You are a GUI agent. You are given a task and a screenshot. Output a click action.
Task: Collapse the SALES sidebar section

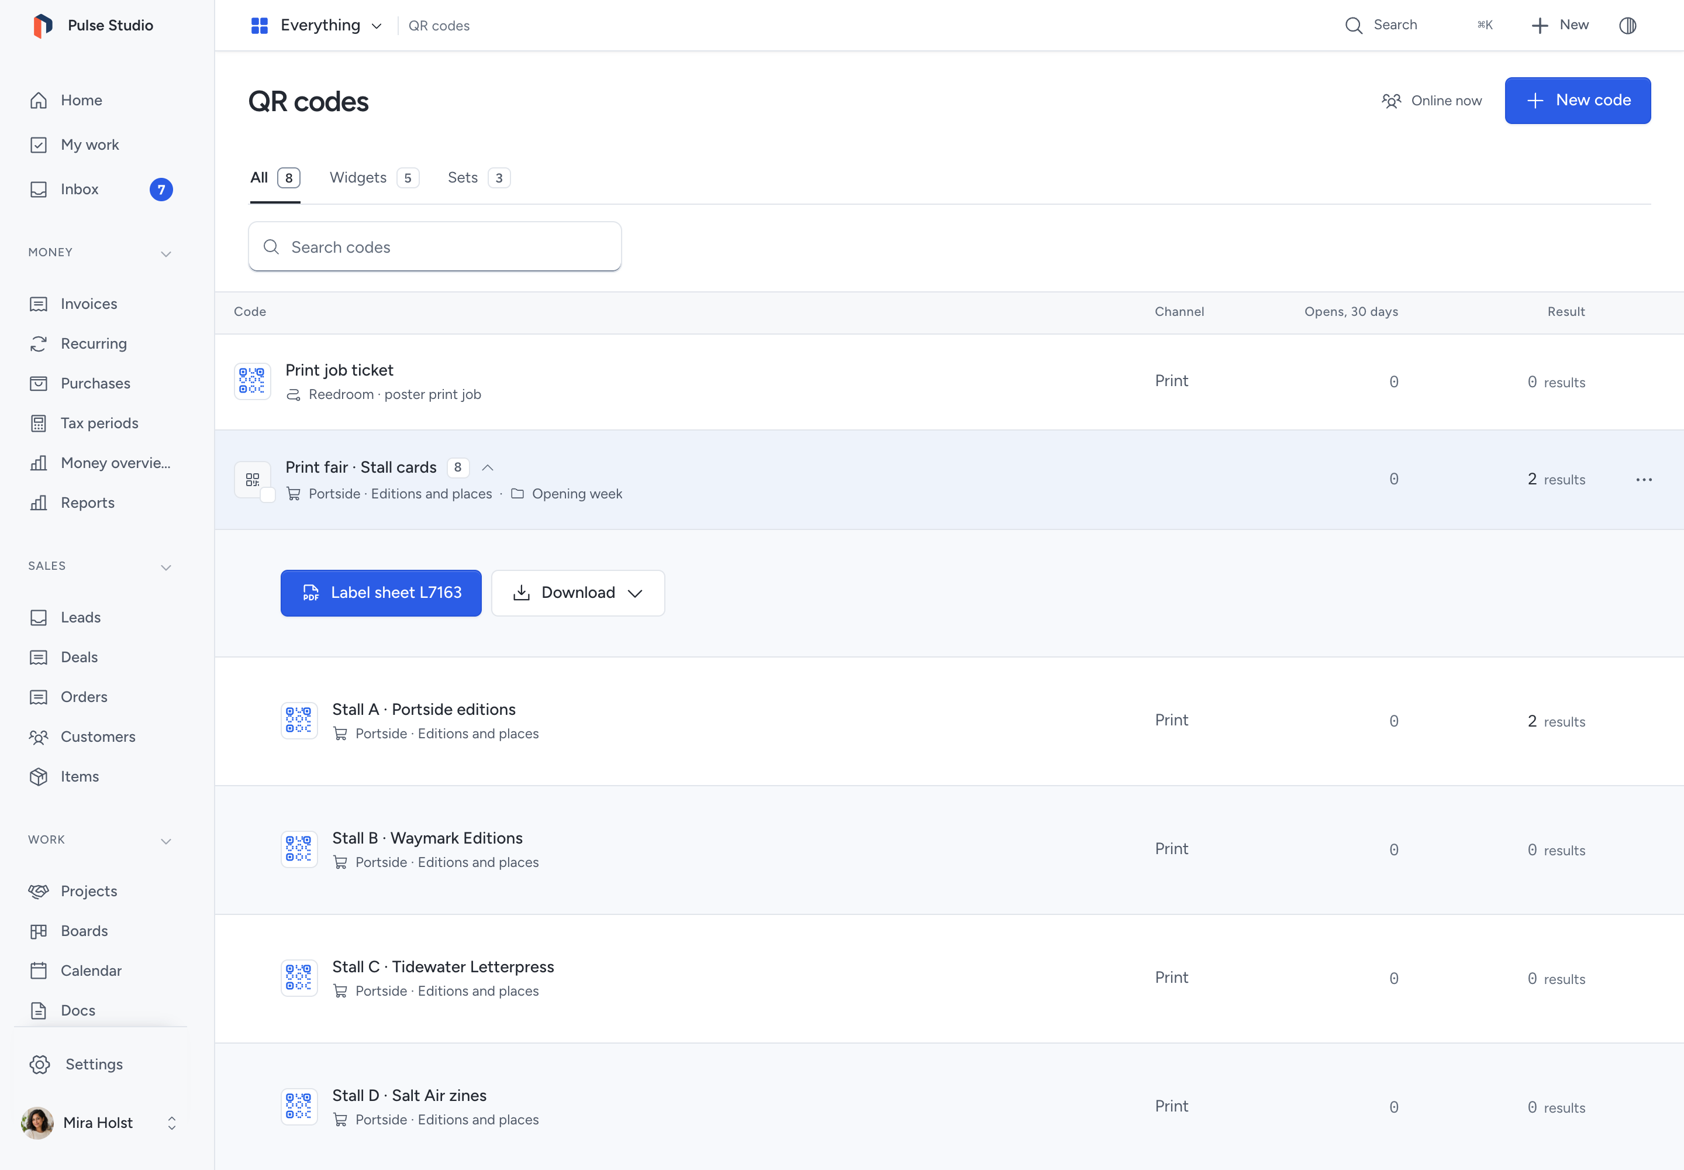pyautogui.click(x=166, y=567)
